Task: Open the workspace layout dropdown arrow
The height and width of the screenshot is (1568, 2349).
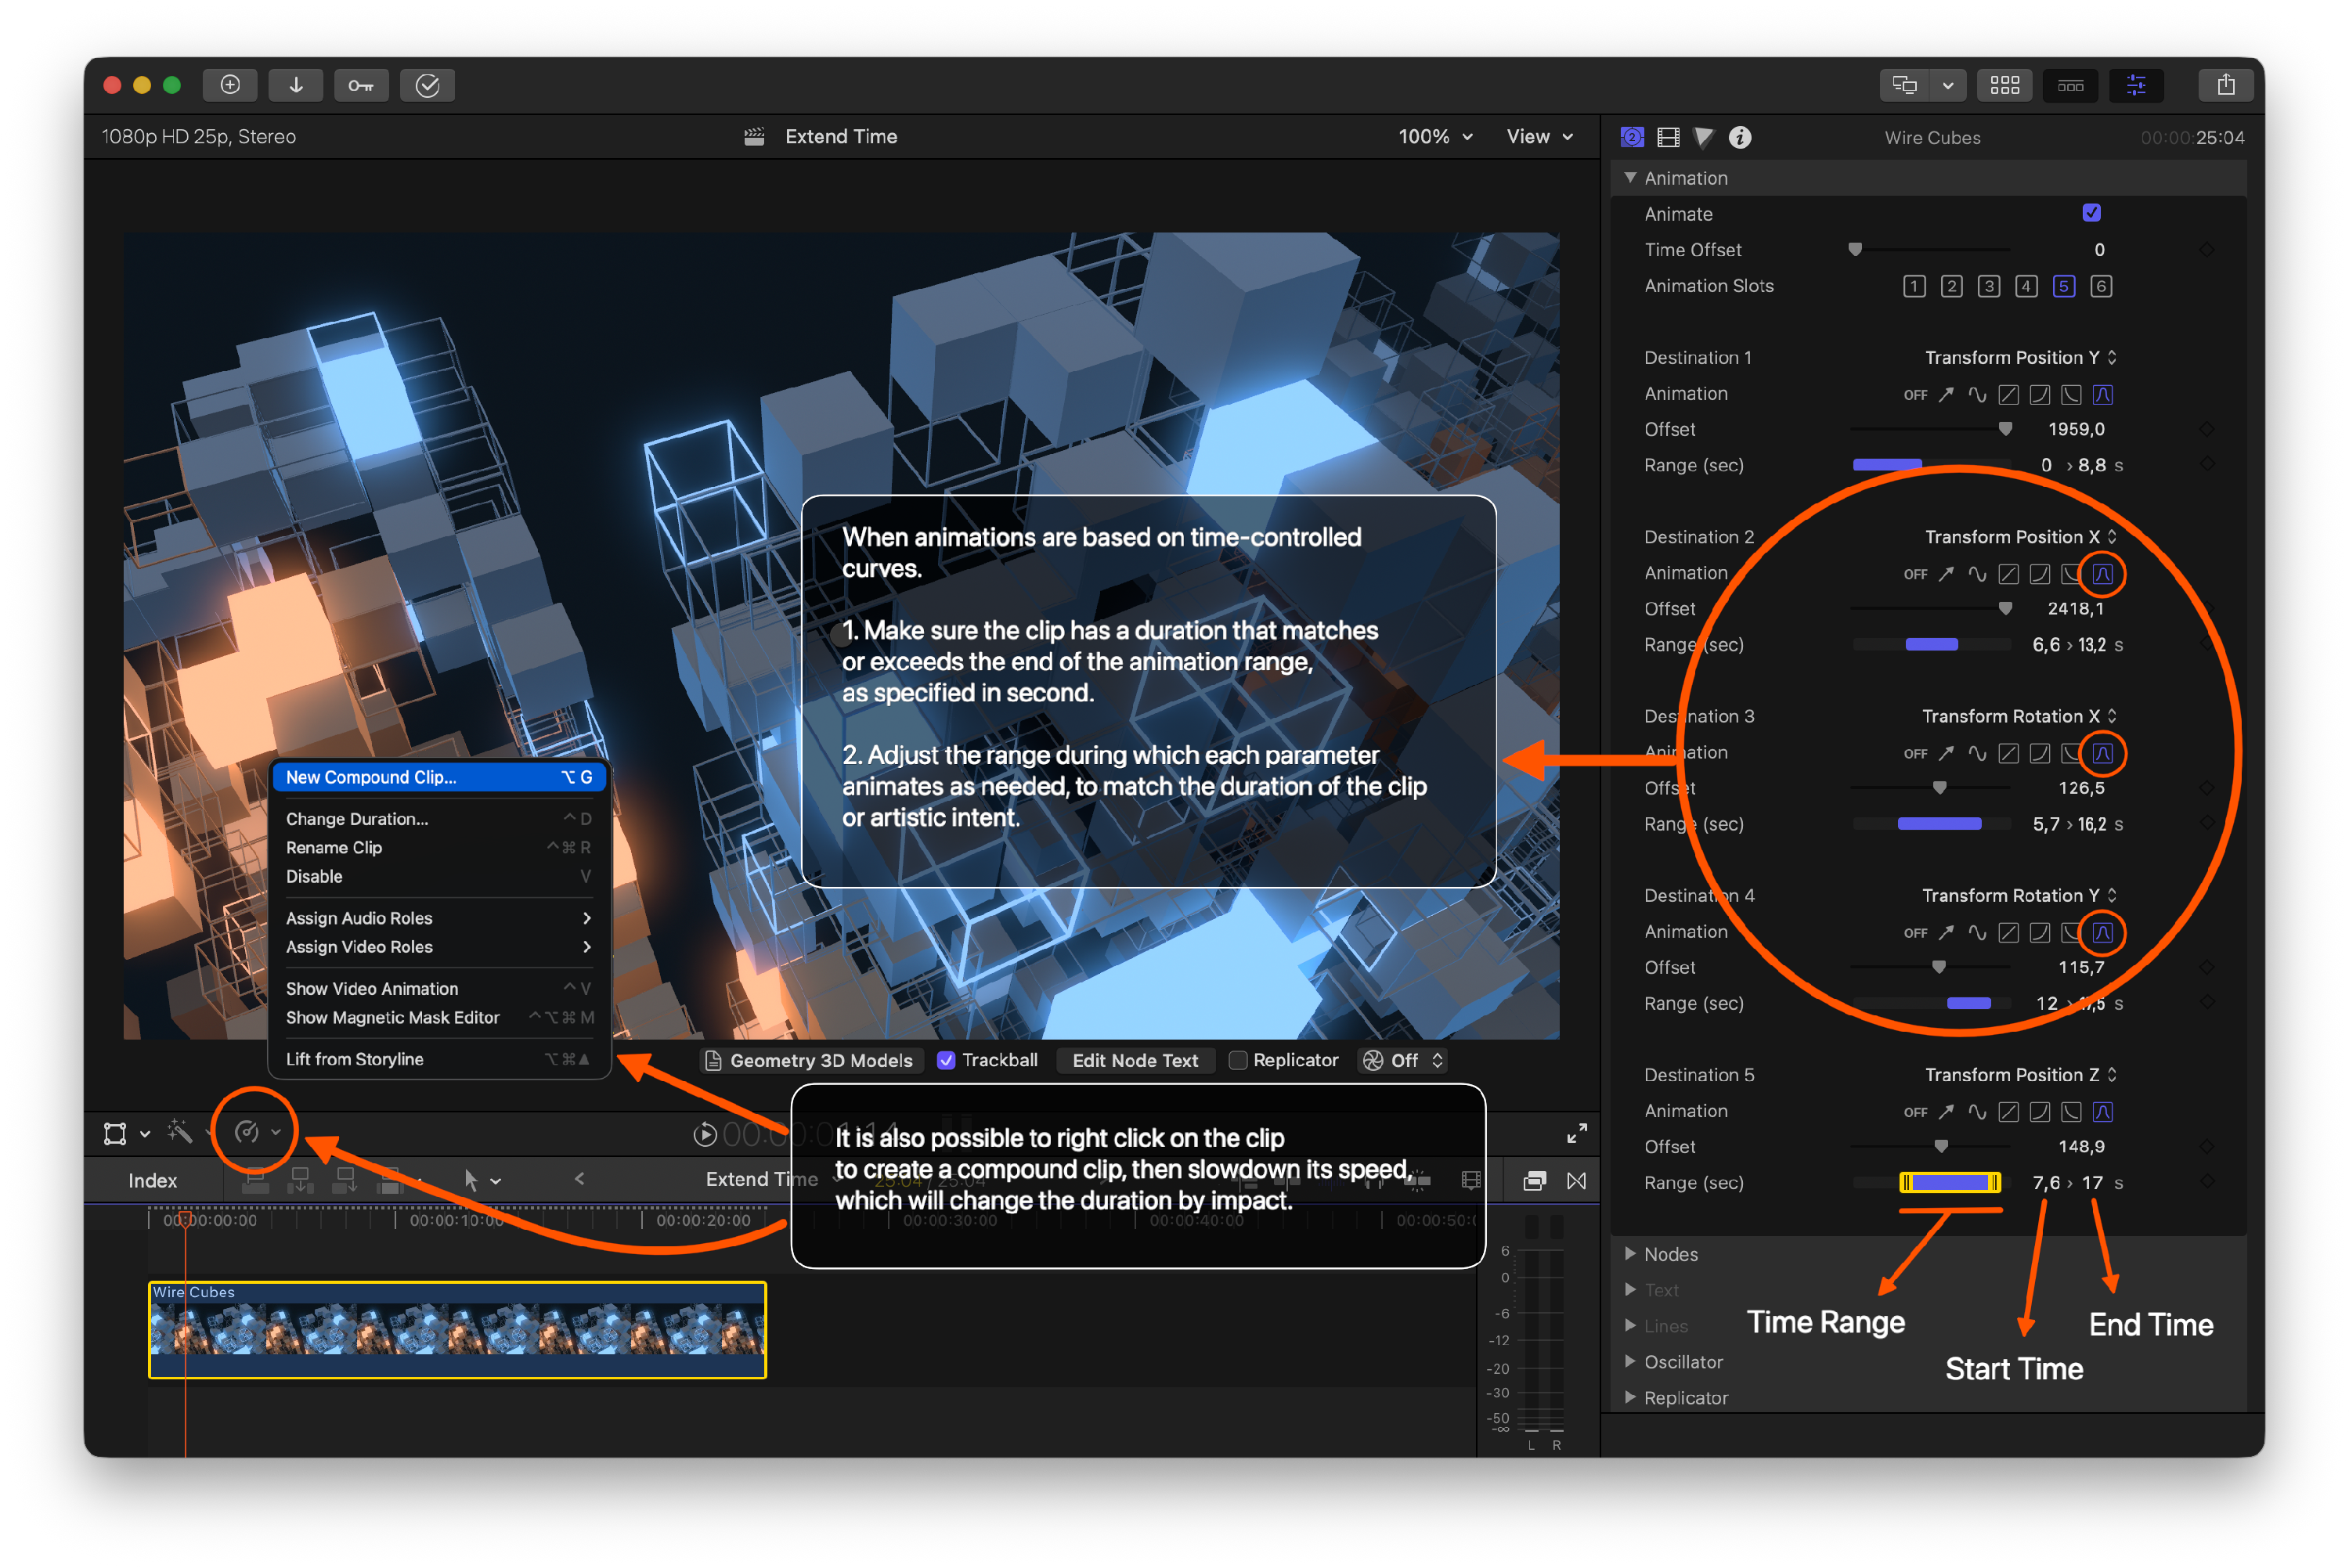Action: tap(1948, 85)
